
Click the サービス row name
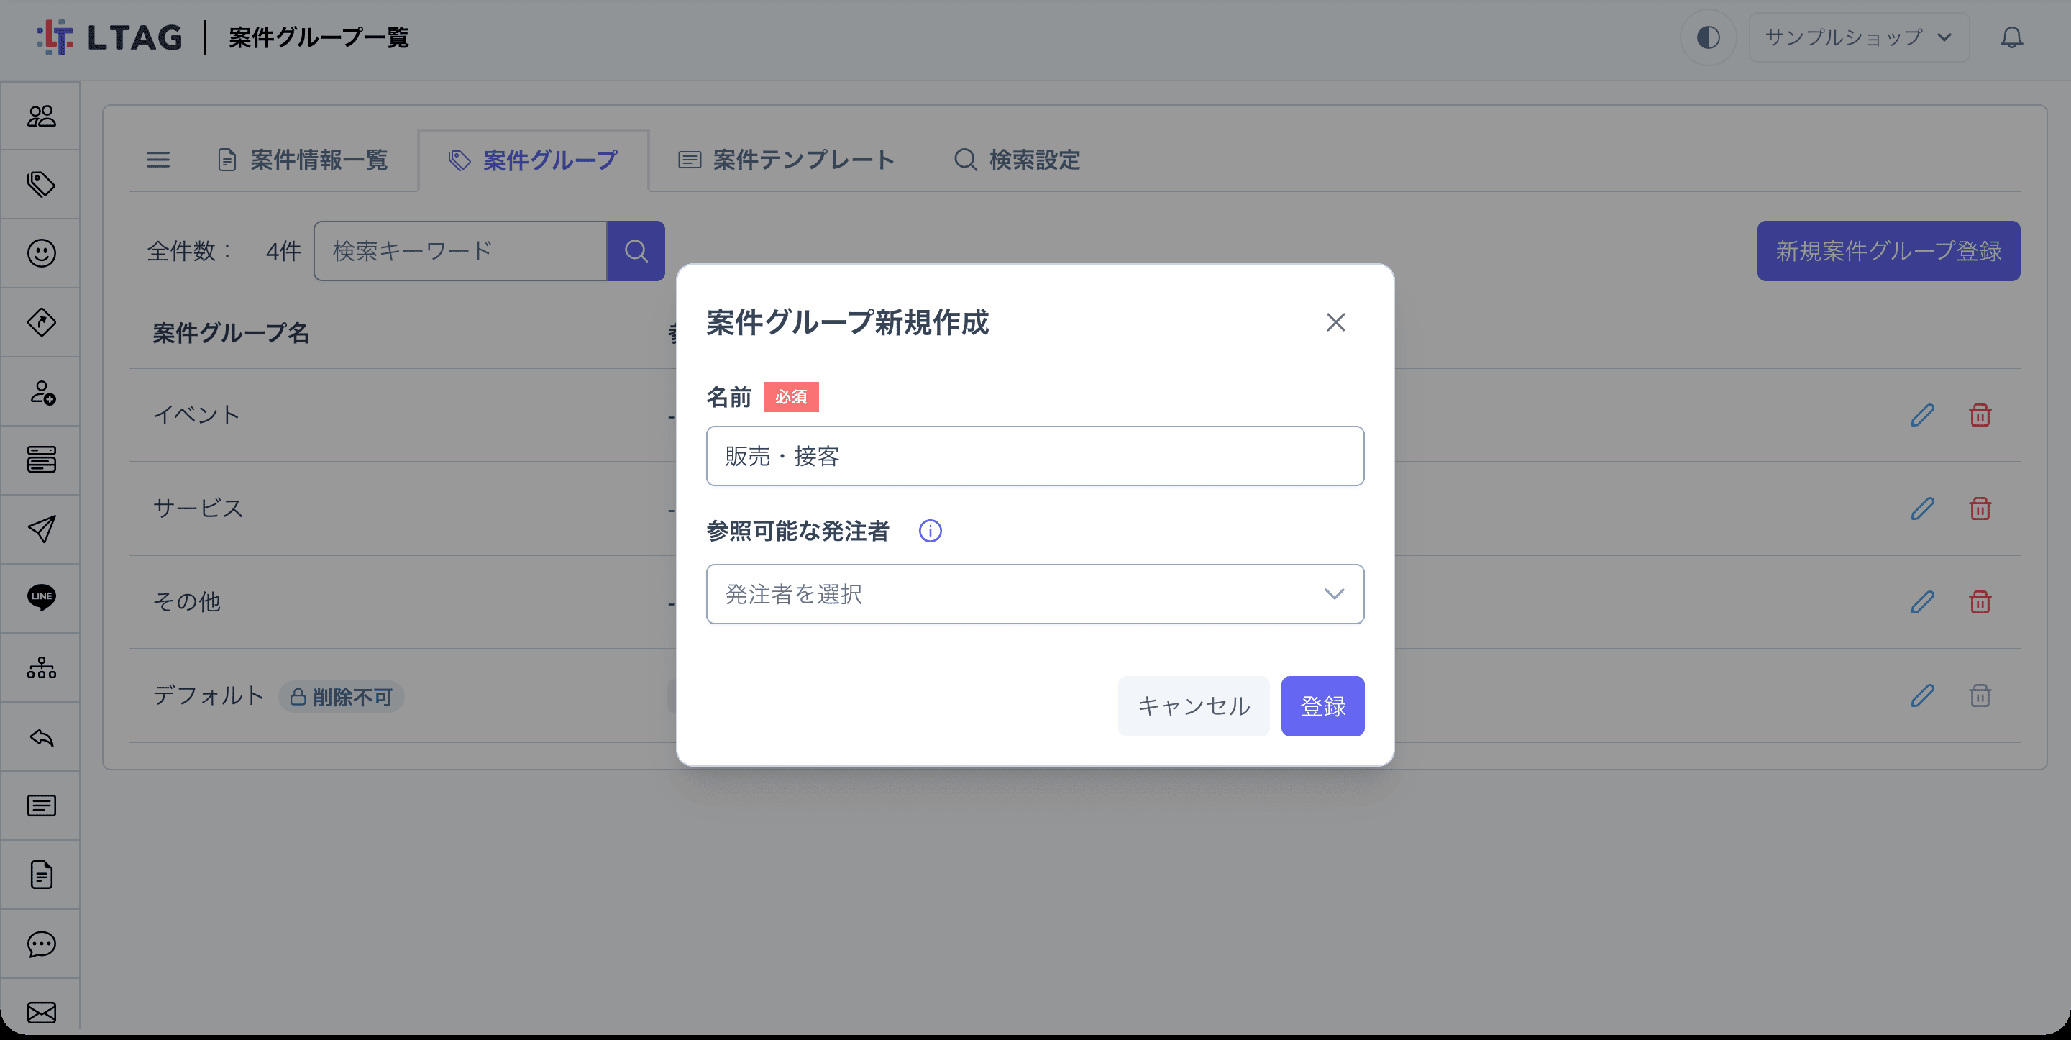[x=198, y=508]
